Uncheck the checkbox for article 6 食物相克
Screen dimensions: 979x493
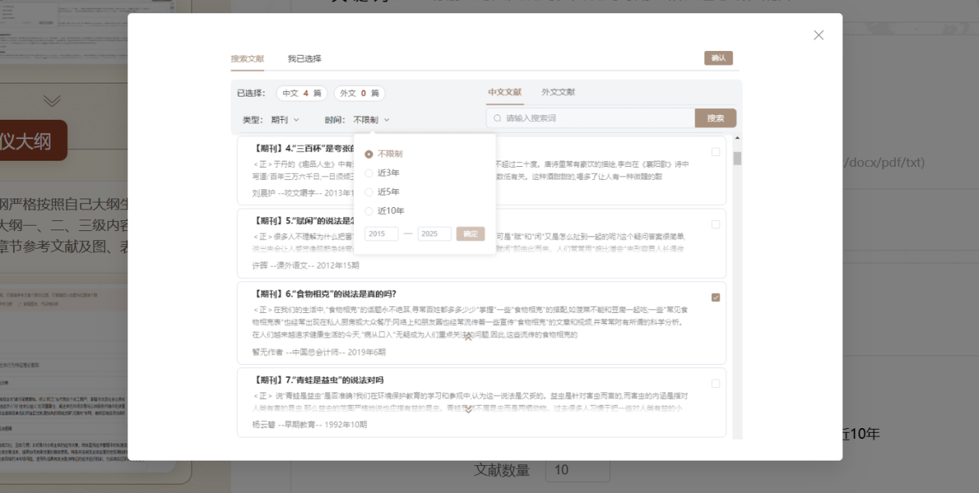click(716, 297)
